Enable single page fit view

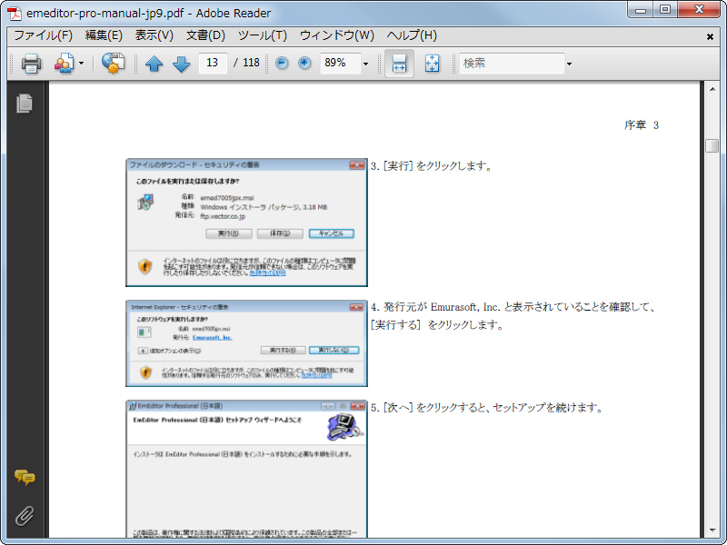point(430,64)
